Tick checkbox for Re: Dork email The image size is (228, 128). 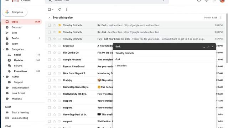[x=50, y=25]
